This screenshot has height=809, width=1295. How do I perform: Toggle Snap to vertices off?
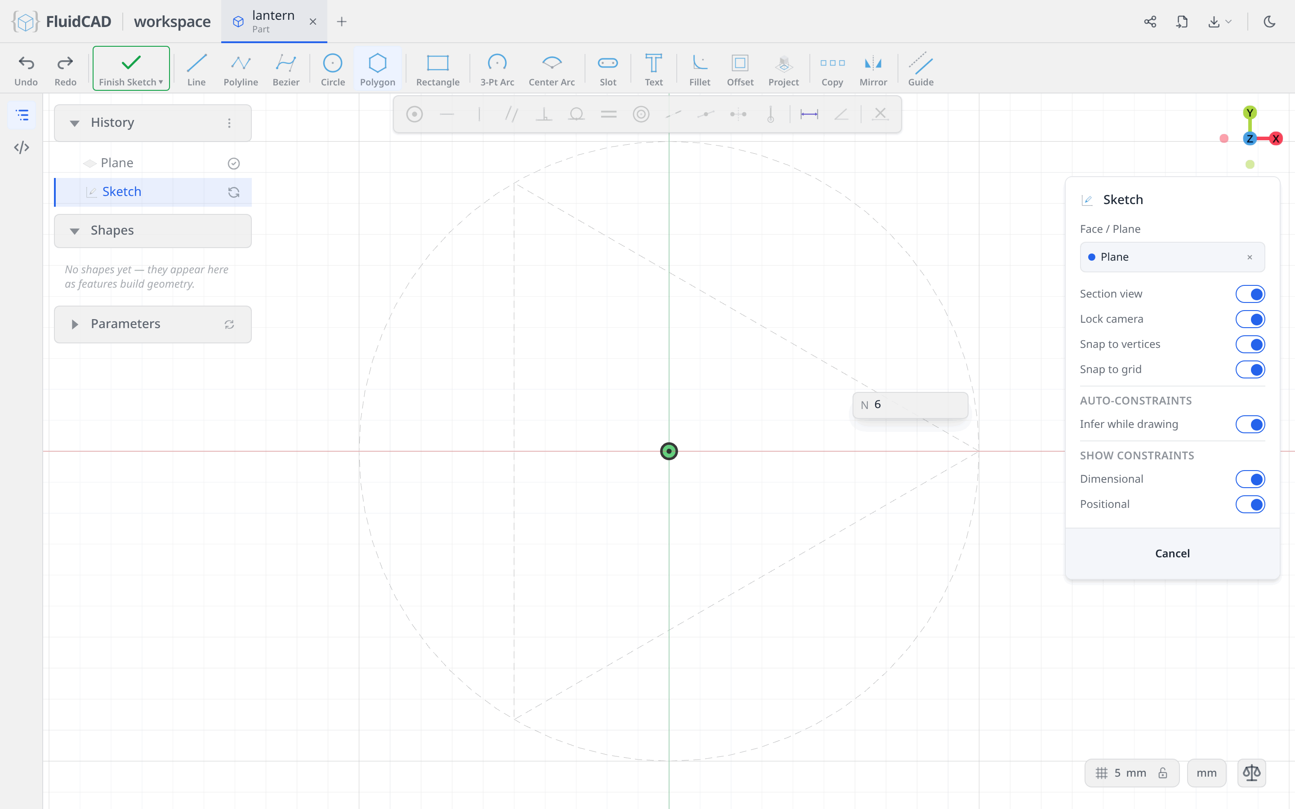tap(1250, 344)
